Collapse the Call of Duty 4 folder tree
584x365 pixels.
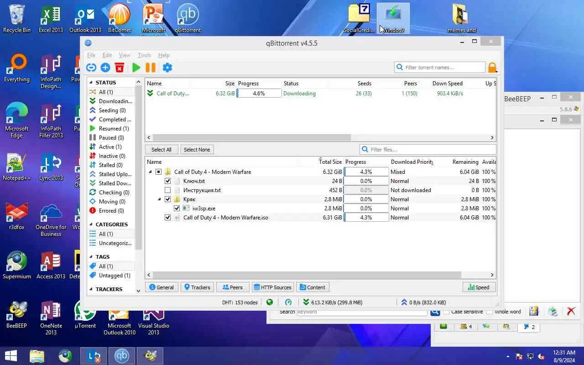[150, 172]
